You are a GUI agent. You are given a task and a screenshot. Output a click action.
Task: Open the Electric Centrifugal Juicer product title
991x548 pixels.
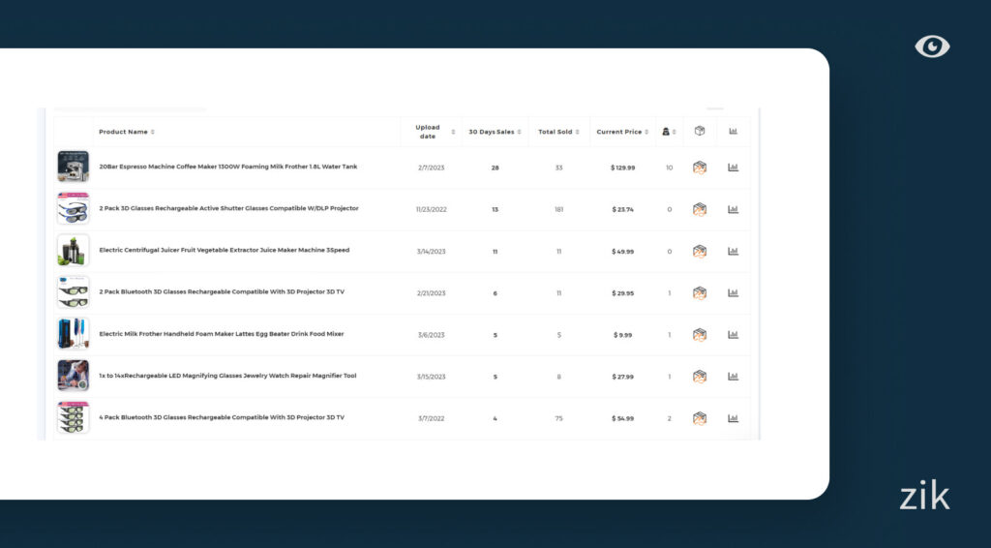click(224, 250)
